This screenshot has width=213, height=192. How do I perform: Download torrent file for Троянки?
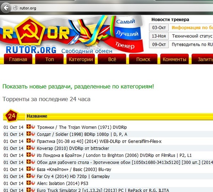coord(28,127)
